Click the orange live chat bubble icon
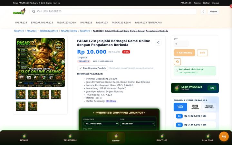 click(224, 136)
